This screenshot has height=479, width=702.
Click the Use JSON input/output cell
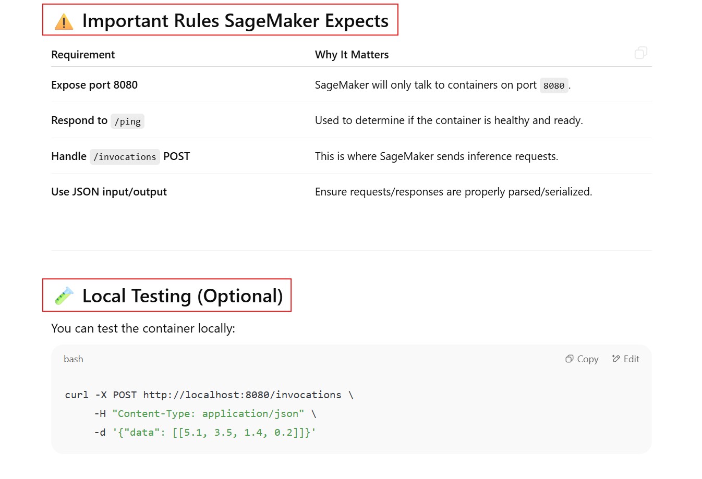click(x=109, y=192)
